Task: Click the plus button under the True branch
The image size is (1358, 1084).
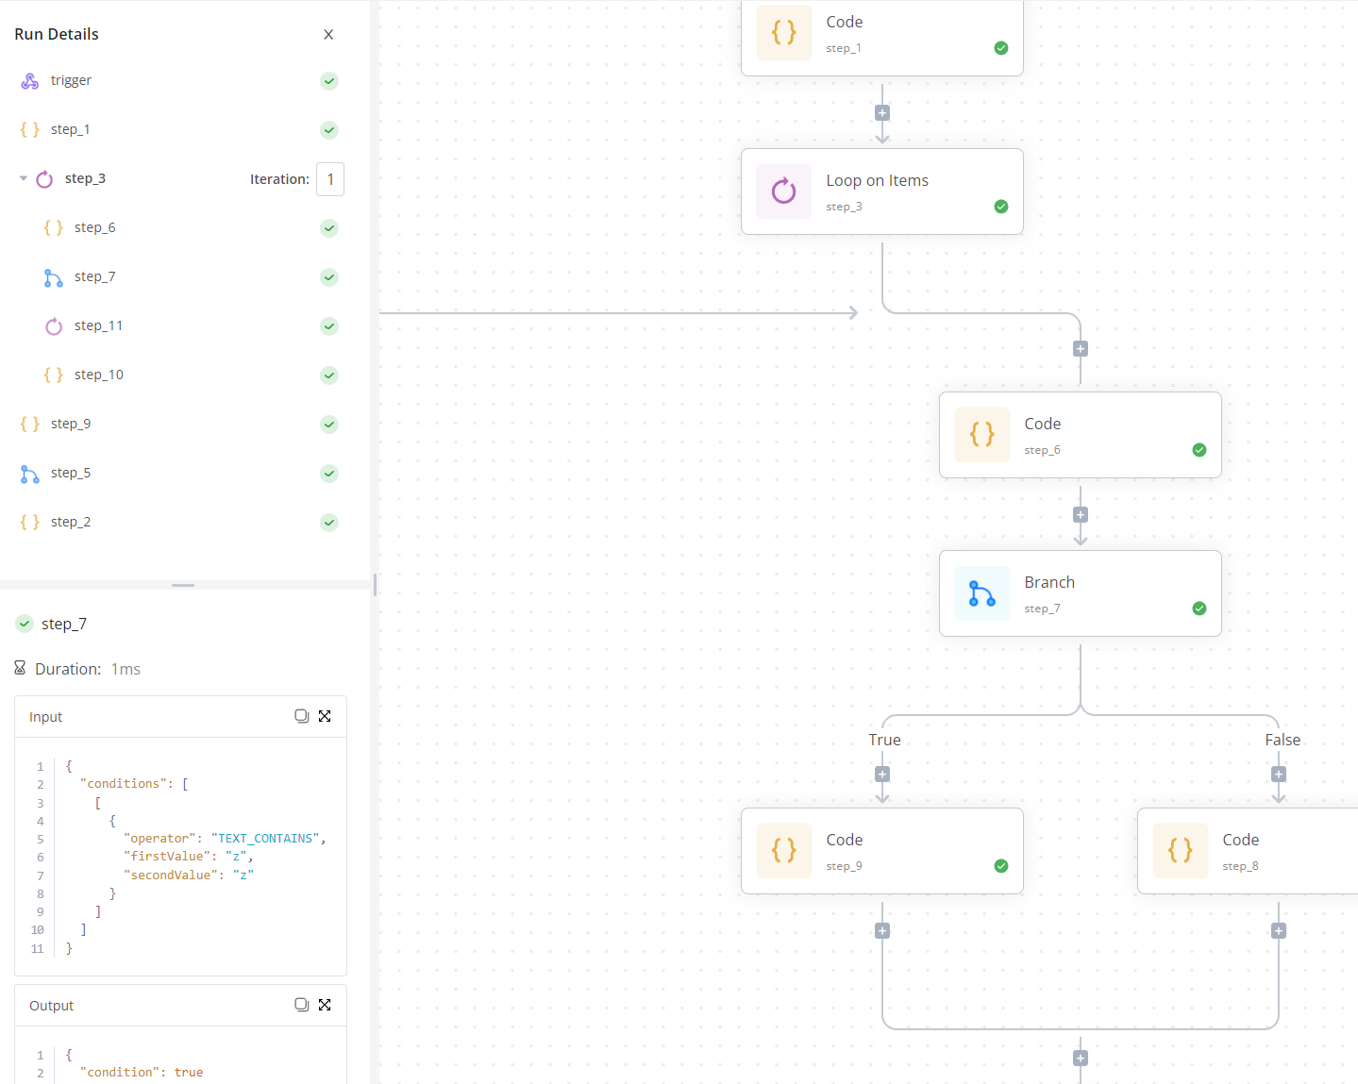Action: coord(881,774)
